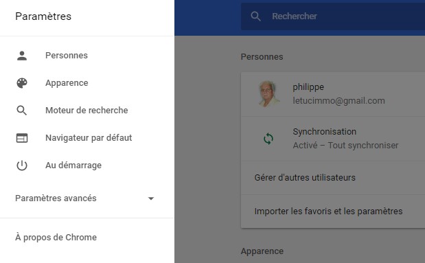Click philippe's profile avatar photo
The width and height of the screenshot is (425, 263).
(x=268, y=94)
